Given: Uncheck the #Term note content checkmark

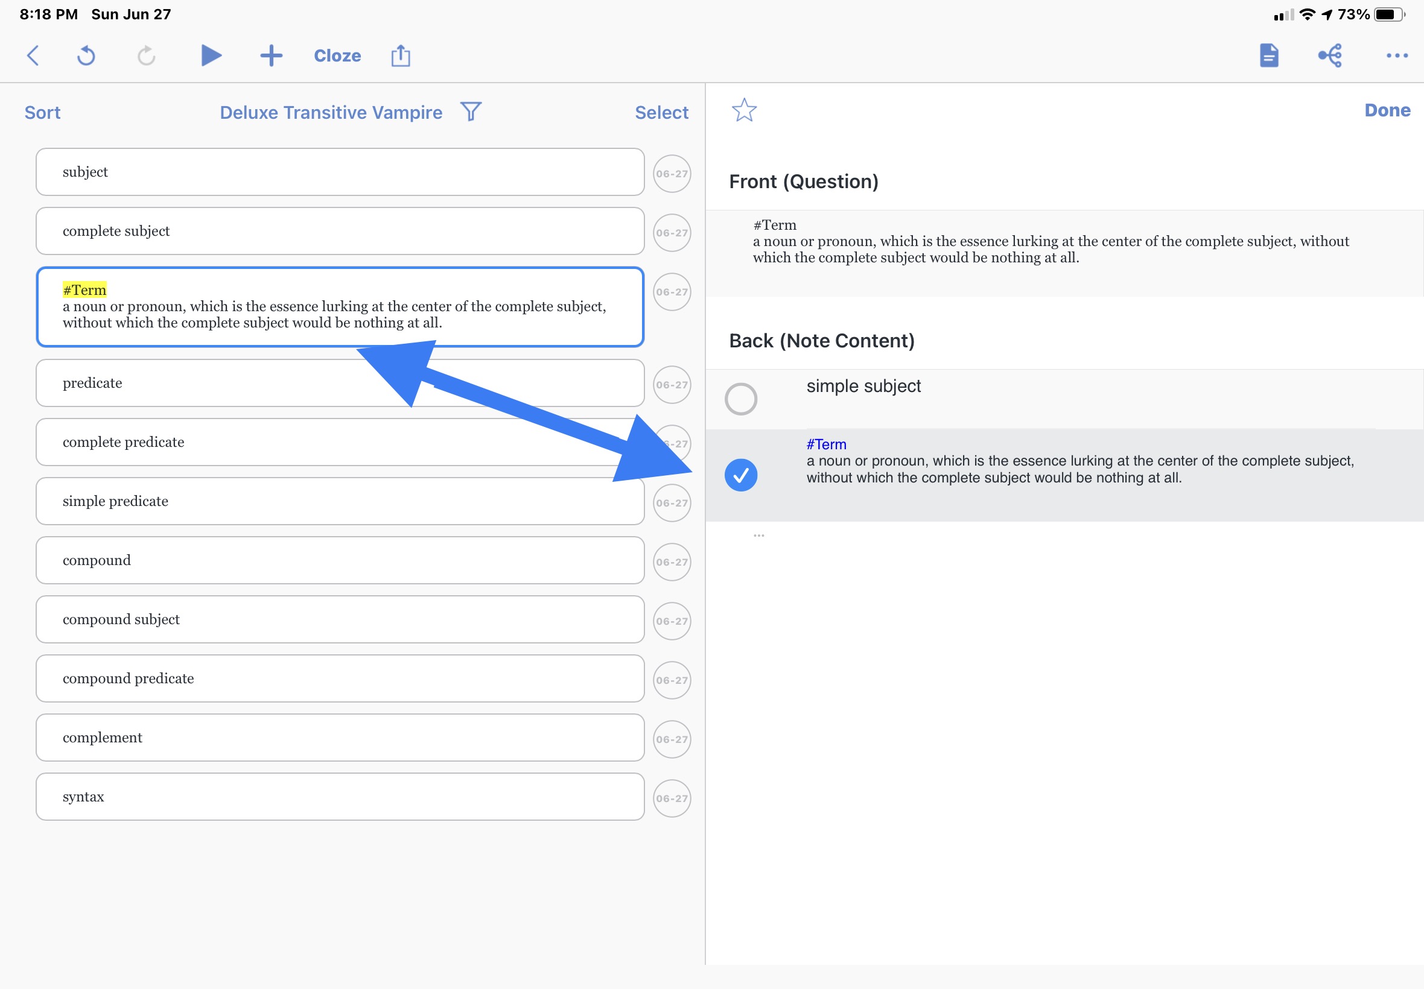Looking at the screenshot, I should click(741, 475).
